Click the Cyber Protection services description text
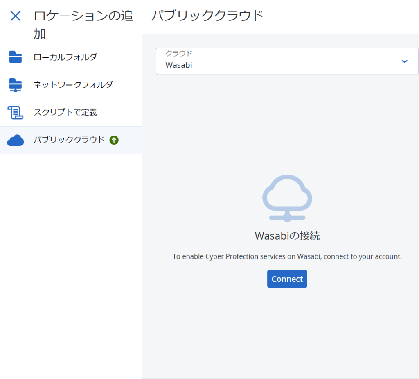 [x=287, y=256]
